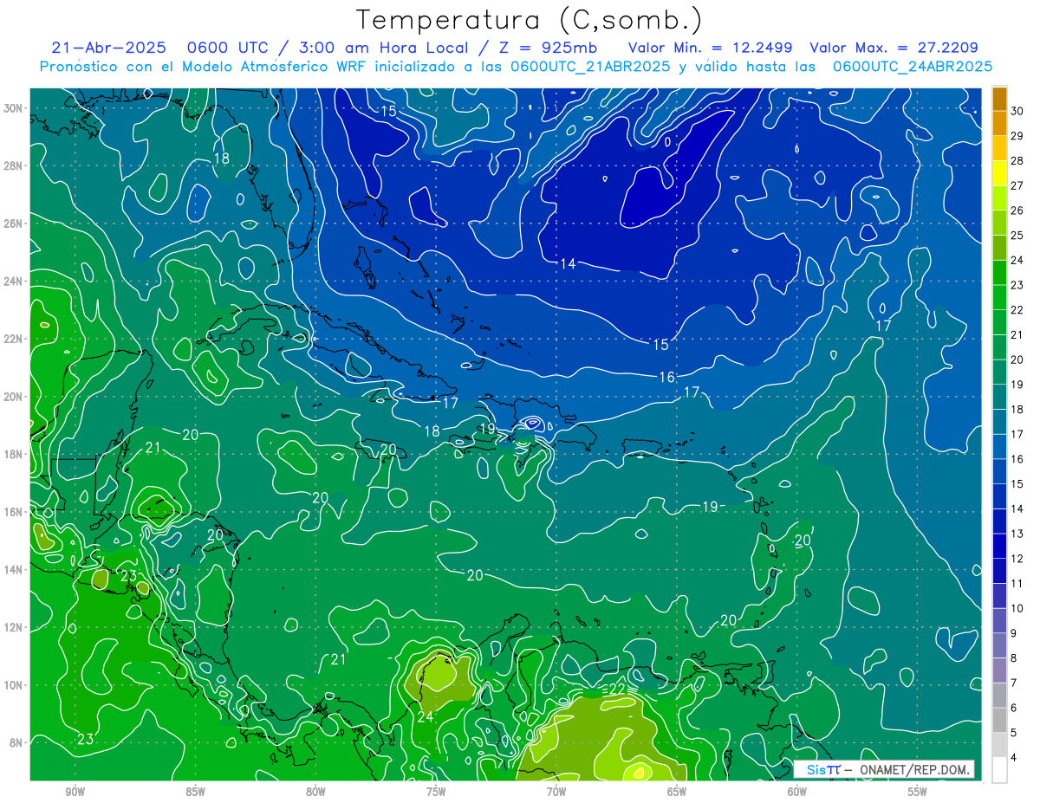Click the '16N' latitude axis label
The image size is (1040, 803).
[15, 512]
